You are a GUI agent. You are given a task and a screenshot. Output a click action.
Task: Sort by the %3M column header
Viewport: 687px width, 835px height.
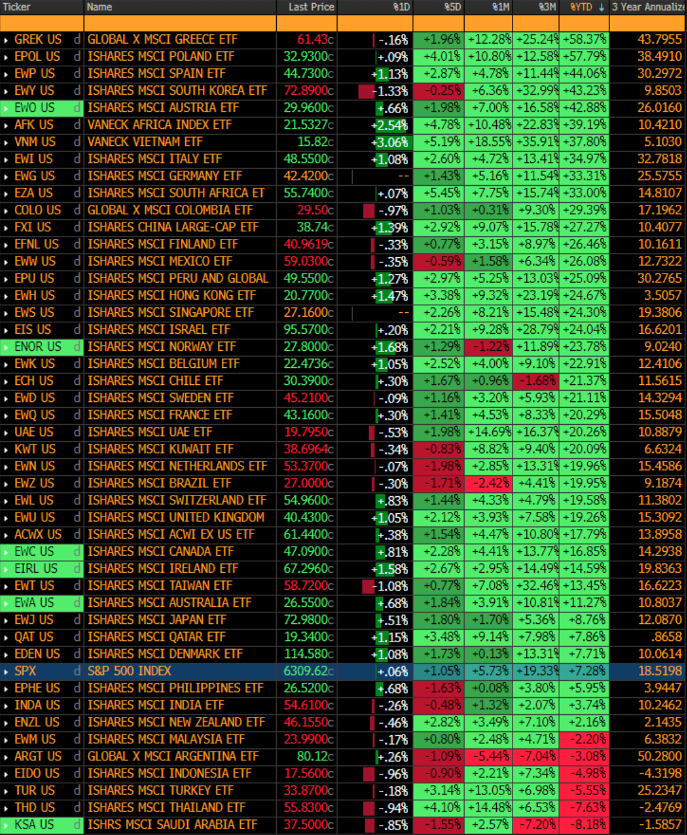click(547, 7)
